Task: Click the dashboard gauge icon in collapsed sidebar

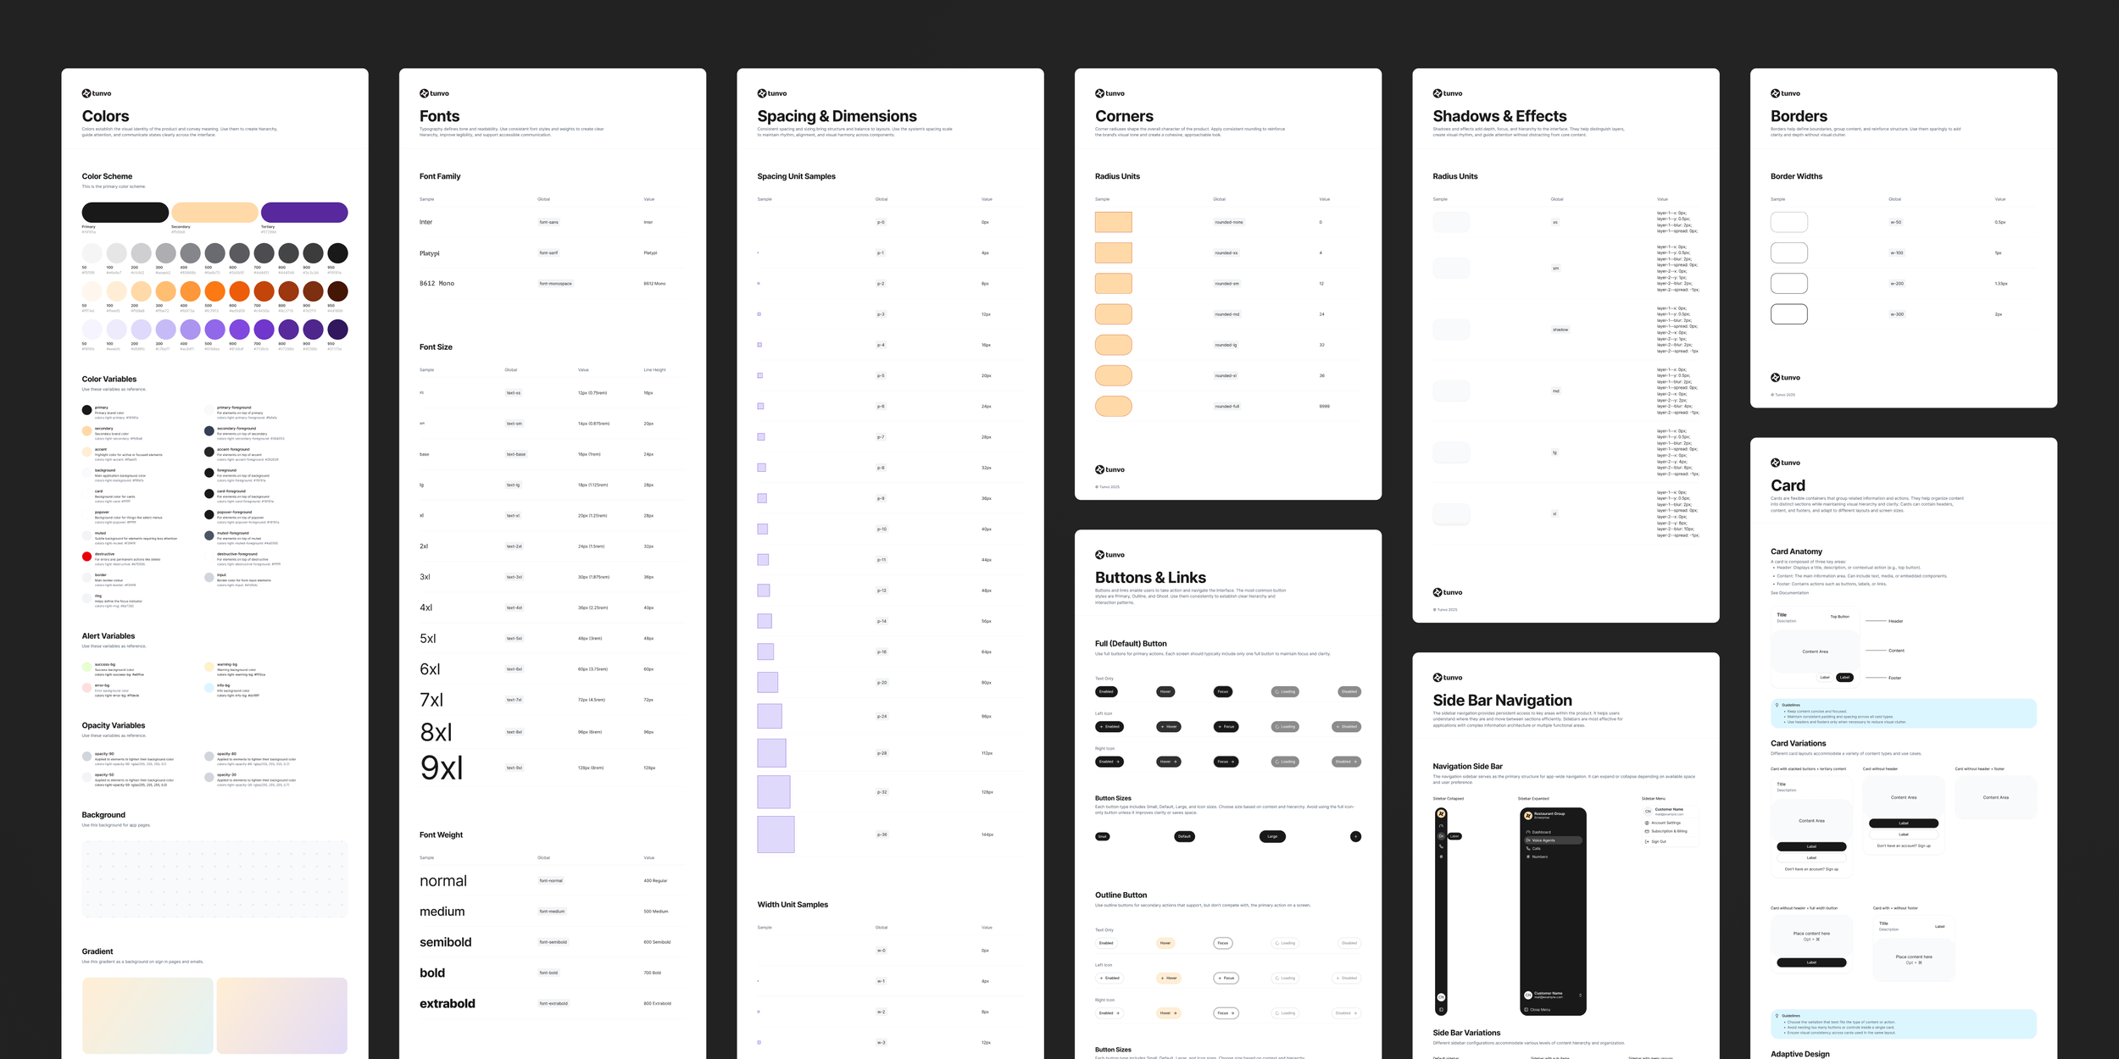Action: (x=1441, y=826)
